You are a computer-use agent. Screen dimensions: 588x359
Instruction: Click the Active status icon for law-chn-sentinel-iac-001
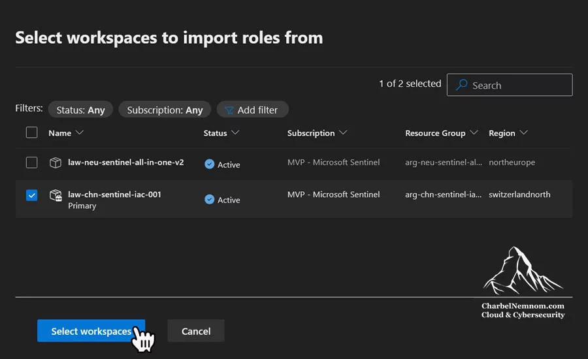tap(209, 199)
